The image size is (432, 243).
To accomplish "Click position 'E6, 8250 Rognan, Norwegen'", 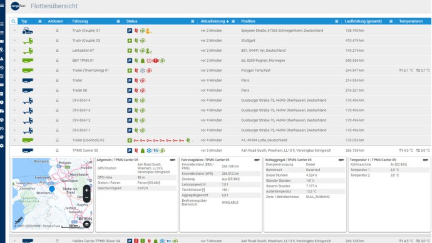I will point(263,61).
